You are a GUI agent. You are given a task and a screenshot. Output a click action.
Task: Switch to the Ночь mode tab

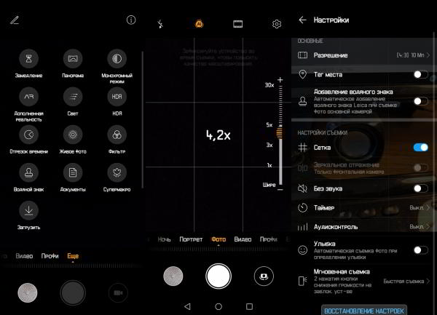[x=165, y=239]
